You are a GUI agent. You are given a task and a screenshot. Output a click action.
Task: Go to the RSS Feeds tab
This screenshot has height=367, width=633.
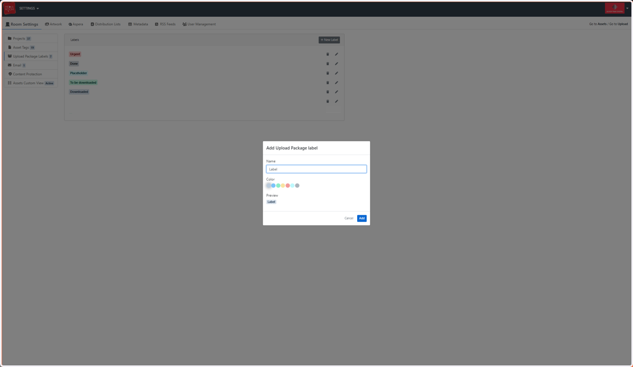point(165,24)
